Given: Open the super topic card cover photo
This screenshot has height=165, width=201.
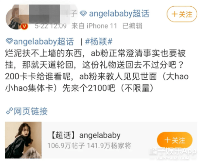Looking at the screenshot, I should [23, 140].
